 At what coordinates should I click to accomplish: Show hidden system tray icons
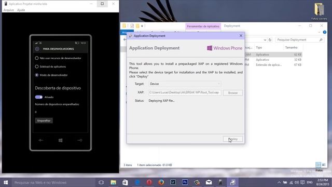pos(279,182)
